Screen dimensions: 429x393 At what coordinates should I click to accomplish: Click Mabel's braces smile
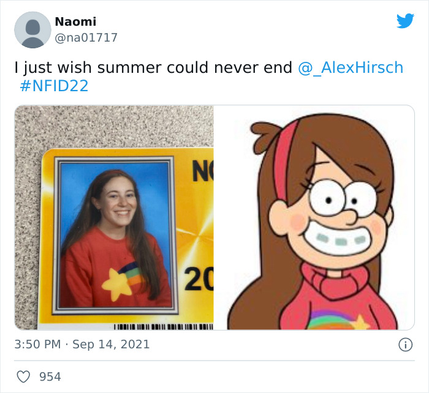tap(338, 239)
